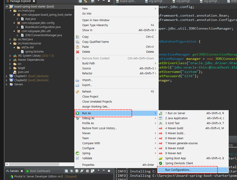The image size is (237, 180).
Task: Click the Run on Server icon
Action: pyautogui.click(x=161, y=113)
